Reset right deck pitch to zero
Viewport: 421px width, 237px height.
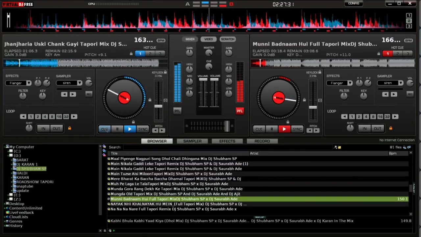(x=320, y=100)
